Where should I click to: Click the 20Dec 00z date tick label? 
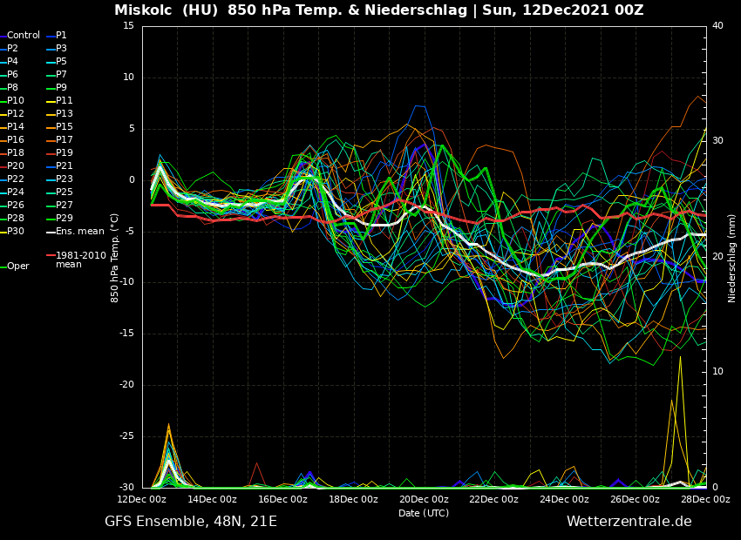click(424, 500)
